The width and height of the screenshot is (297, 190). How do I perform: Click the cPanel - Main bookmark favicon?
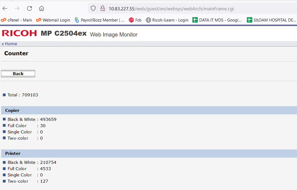click(x=4, y=20)
